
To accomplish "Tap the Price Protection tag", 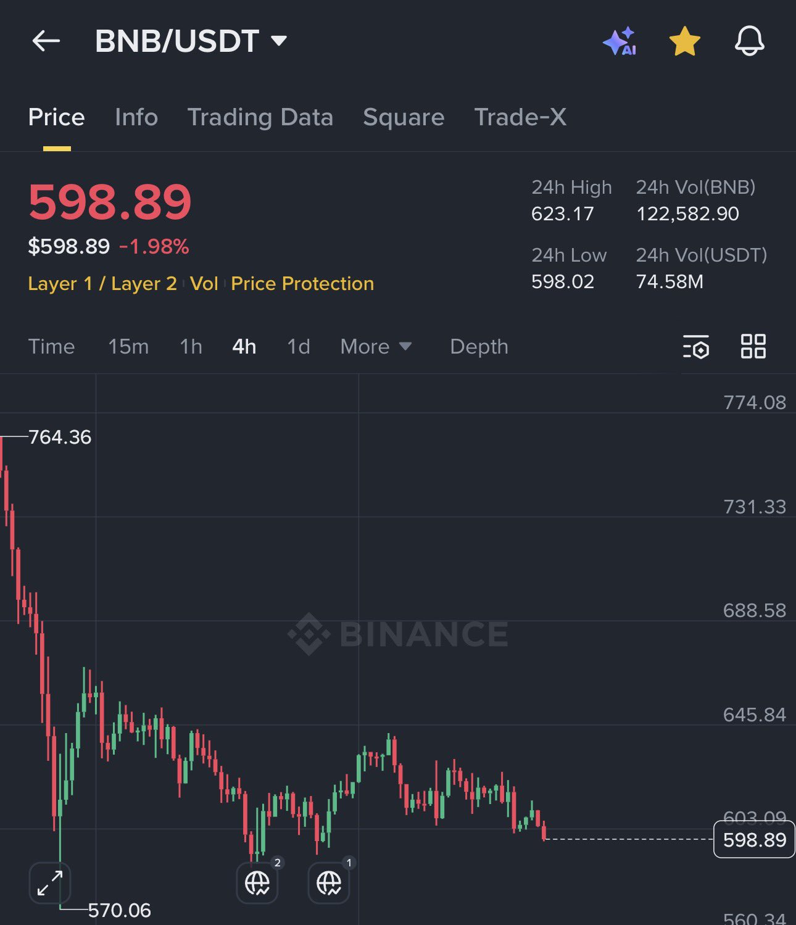I will click(302, 284).
